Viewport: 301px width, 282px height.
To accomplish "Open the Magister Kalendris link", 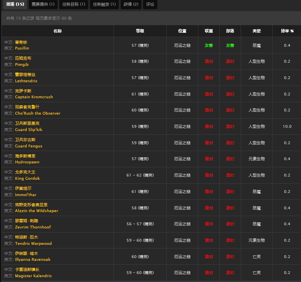I will click(x=33, y=276).
